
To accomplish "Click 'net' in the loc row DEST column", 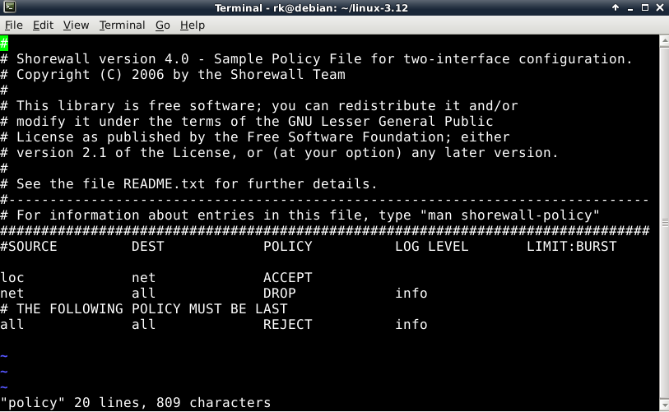I will 144,278.
